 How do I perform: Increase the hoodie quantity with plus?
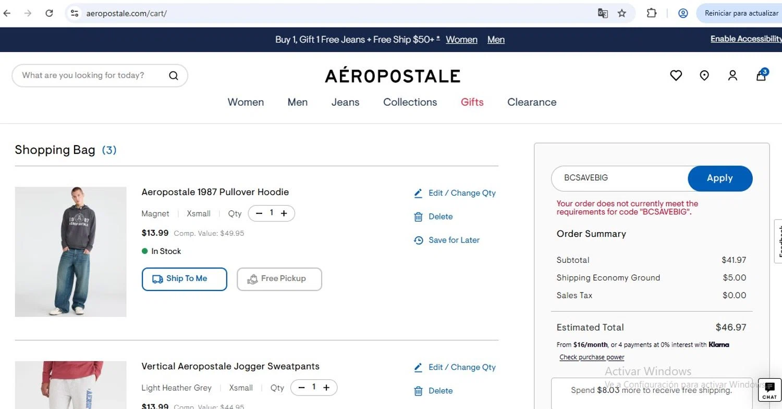pyautogui.click(x=284, y=213)
